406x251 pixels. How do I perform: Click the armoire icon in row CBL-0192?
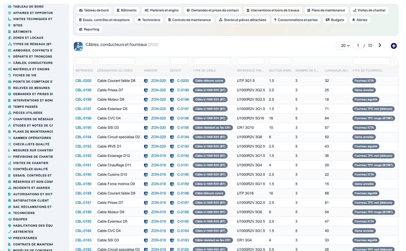pos(146,156)
